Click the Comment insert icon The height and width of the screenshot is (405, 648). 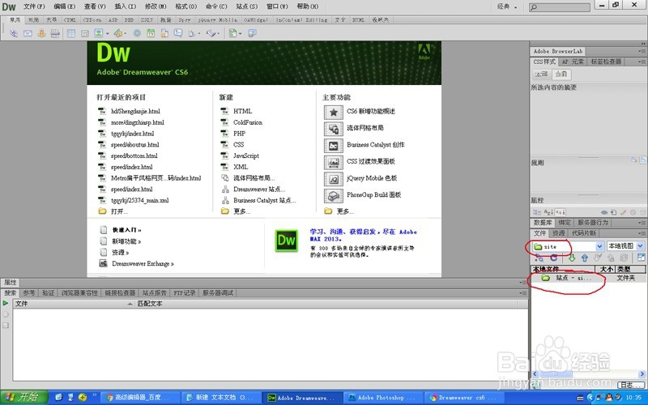click(x=178, y=33)
